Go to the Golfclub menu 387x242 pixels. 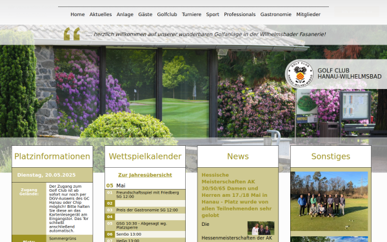[x=167, y=14]
